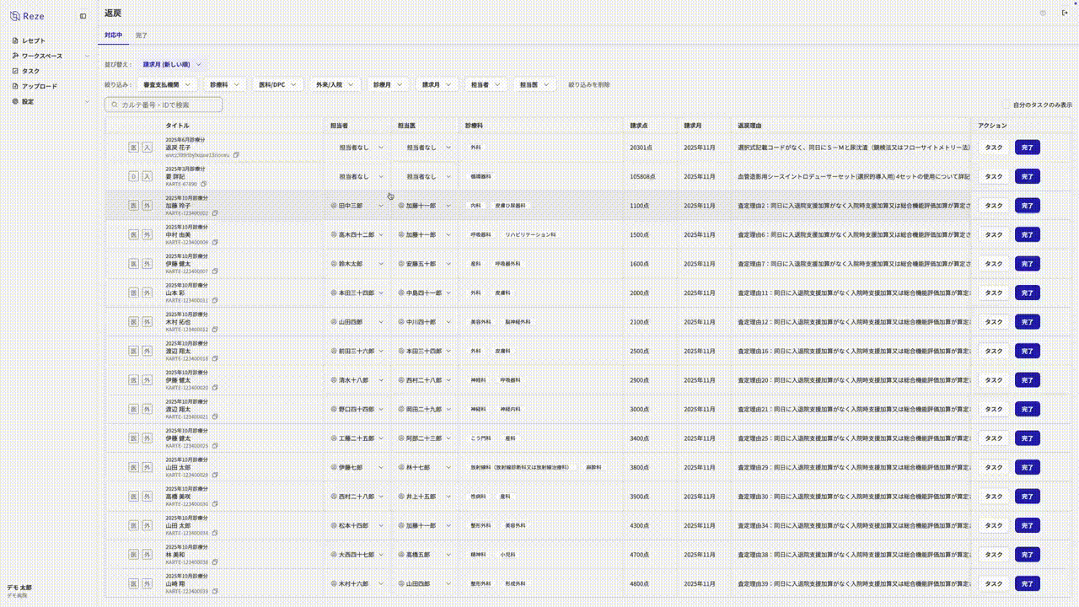Go to アップロード in the sidebar
The height and width of the screenshot is (607, 1079).
(39, 86)
